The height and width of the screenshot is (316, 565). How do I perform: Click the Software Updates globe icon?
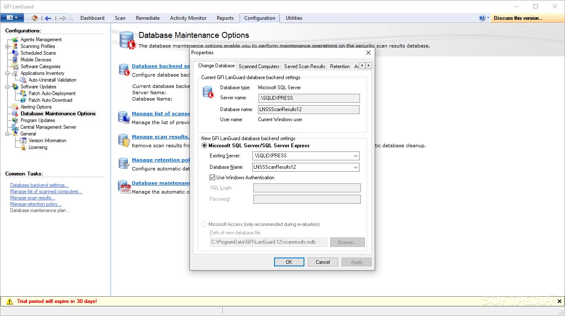15,87
